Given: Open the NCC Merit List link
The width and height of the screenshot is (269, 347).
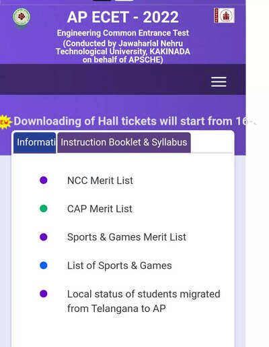Looking at the screenshot, I should (x=100, y=181).
